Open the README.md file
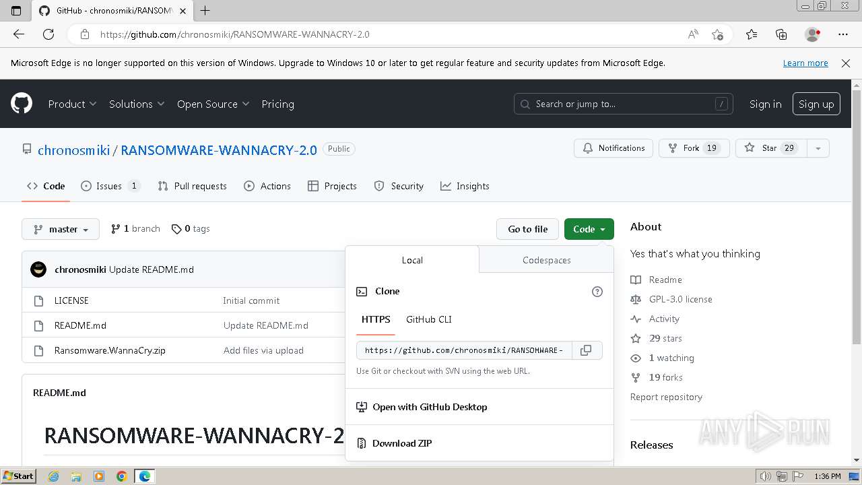 [80, 325]
